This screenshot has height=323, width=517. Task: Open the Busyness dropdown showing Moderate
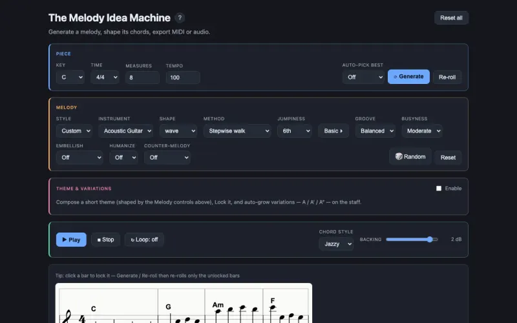coord(422,131)
